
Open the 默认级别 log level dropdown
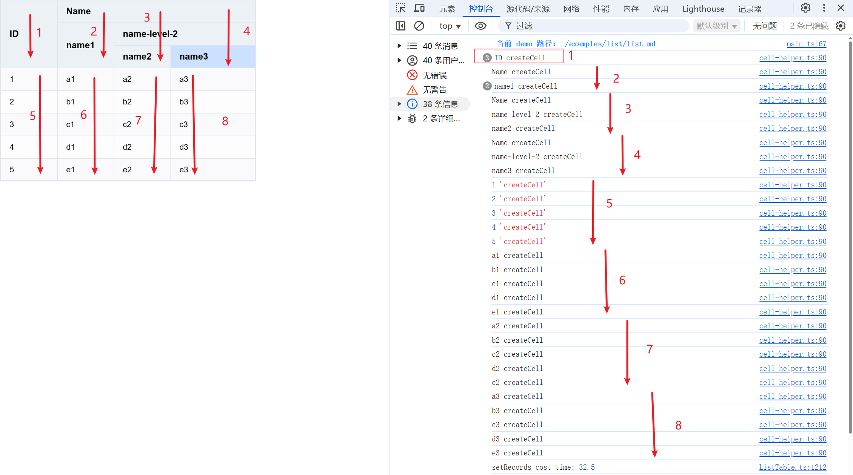(x=716, y=26)
